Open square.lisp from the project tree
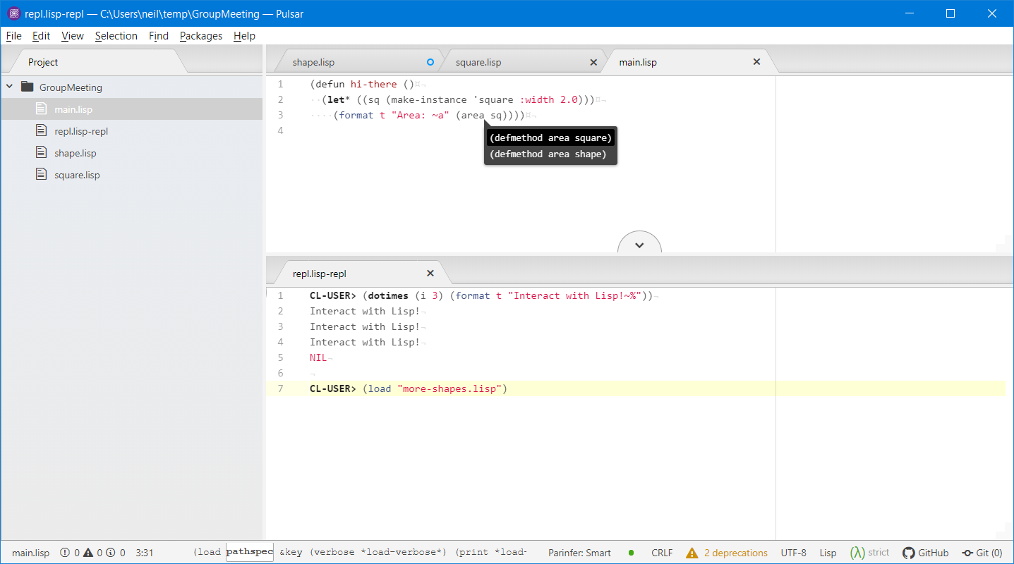The width and height of the screenshot is (1014, 564). click(x=77, y=175)
